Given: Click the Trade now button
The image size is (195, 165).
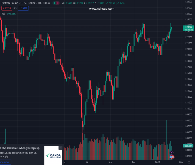Looking at the screenshot, I should pos(5,162).
